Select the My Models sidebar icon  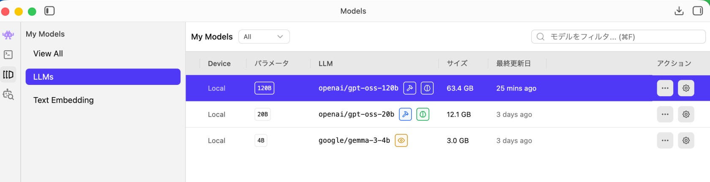tap(8, 75)
